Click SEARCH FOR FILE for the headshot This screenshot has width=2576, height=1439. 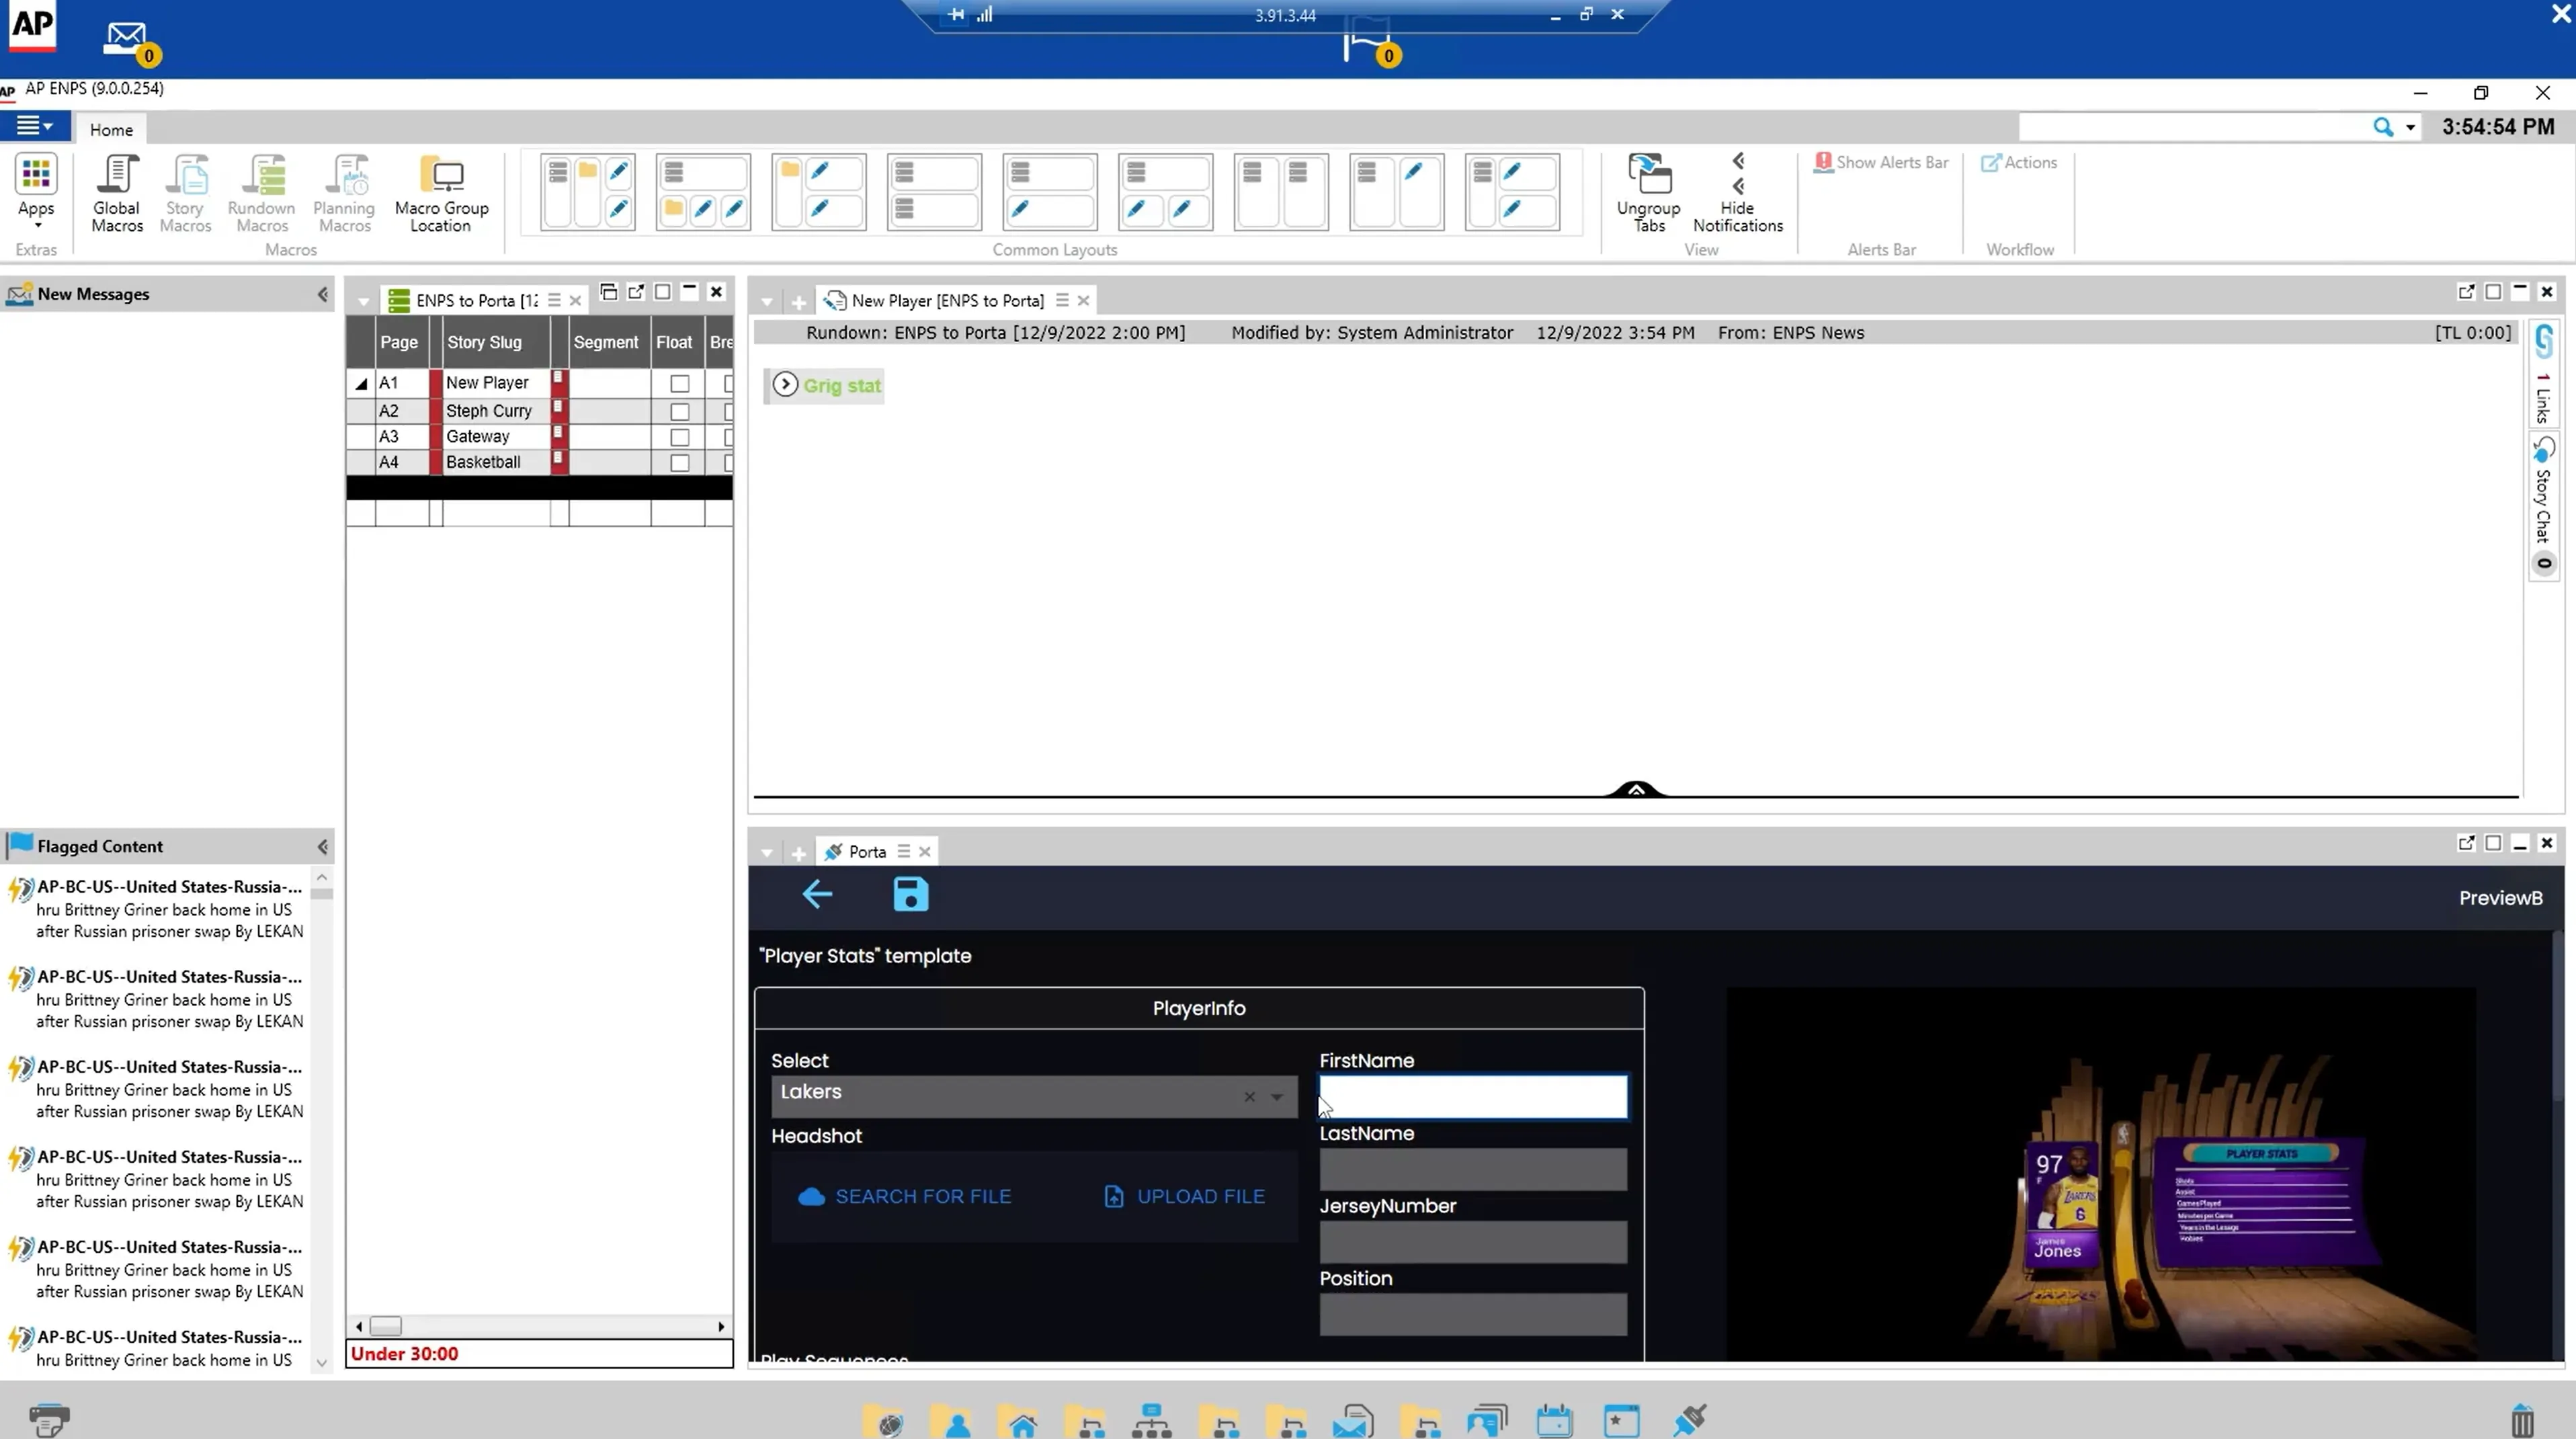coord(905,1195)
